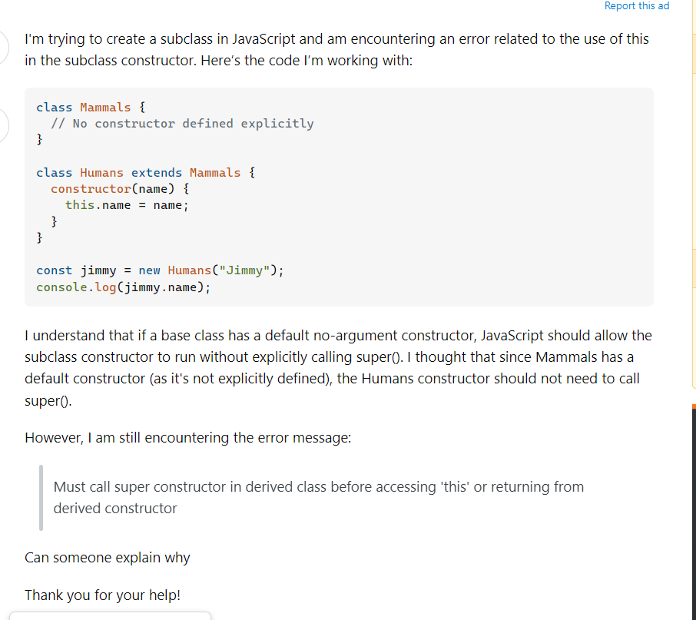The height and width of the screenshot is (620, 696).
Task: Click "However, I am still encountering" paragraph
Action: (x=187, y=438)
